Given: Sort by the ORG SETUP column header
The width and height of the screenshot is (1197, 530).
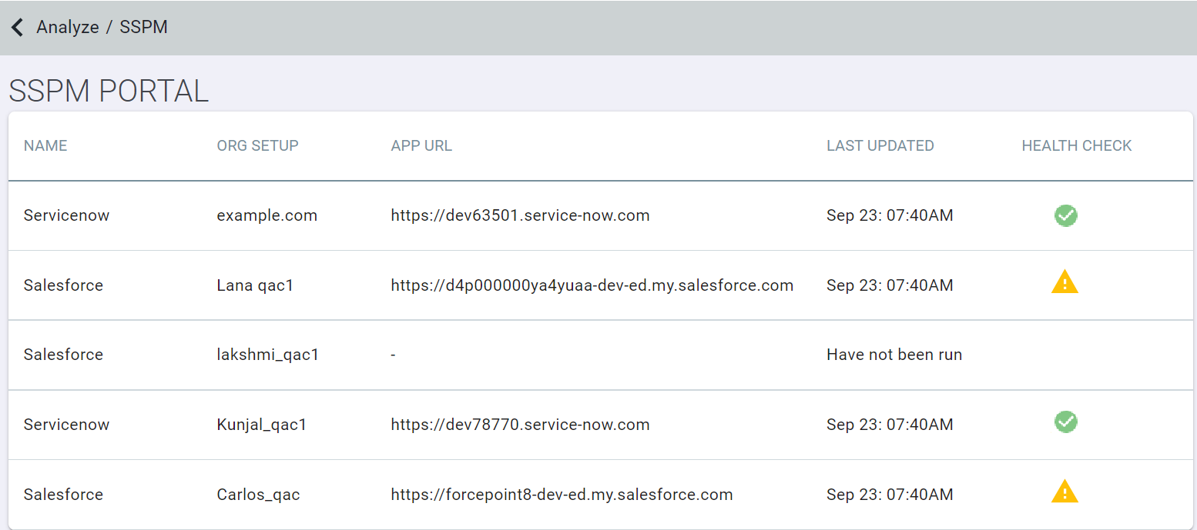Looking at the screenshot, I should [x=257, y=146].
